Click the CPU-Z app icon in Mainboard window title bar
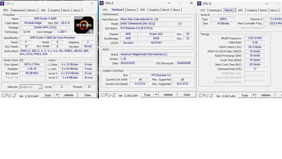This screenshot has height=159, width=282. (x=102, y=3)
